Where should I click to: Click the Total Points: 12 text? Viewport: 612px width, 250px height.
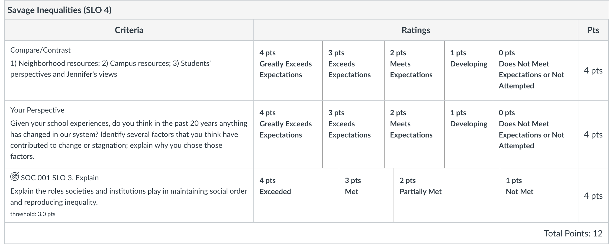pos(573,233)
